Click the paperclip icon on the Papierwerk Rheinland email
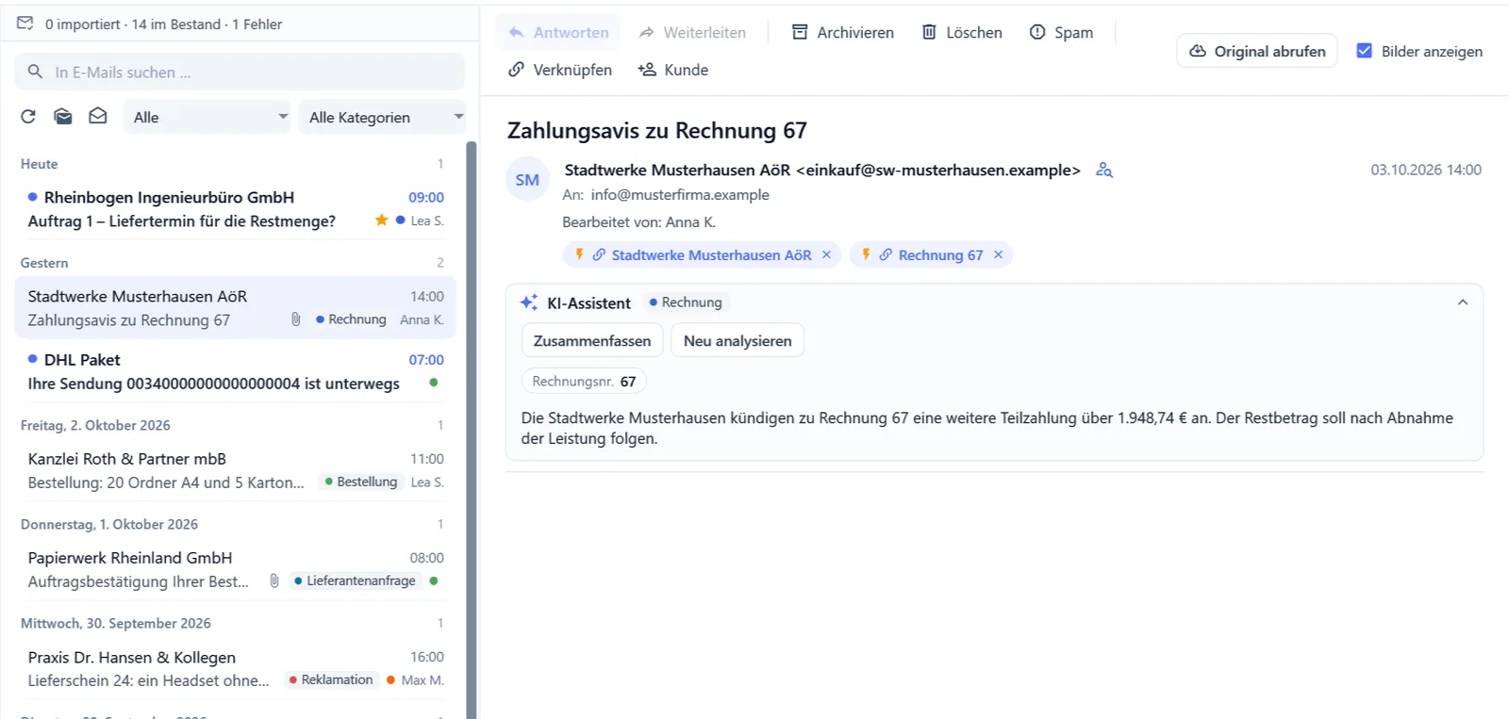 [274, 580]
